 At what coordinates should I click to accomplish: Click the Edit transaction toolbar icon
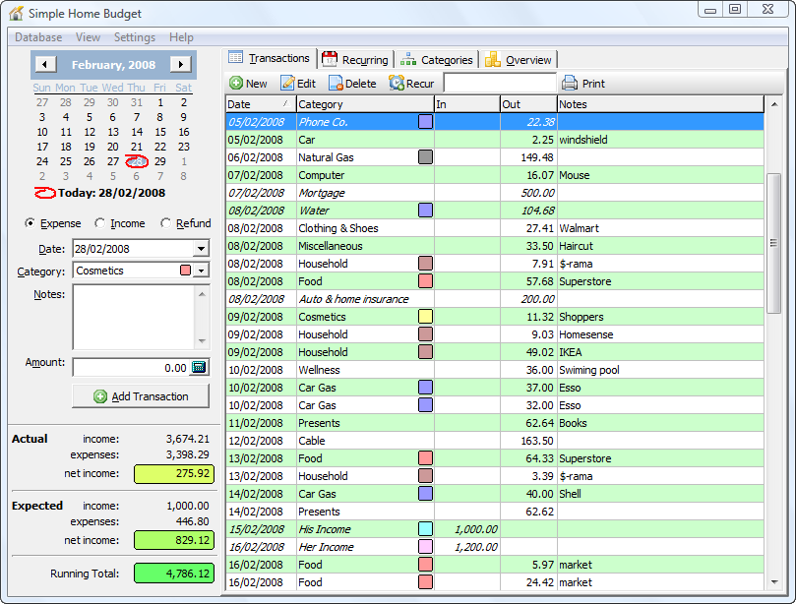click(288, 84)
